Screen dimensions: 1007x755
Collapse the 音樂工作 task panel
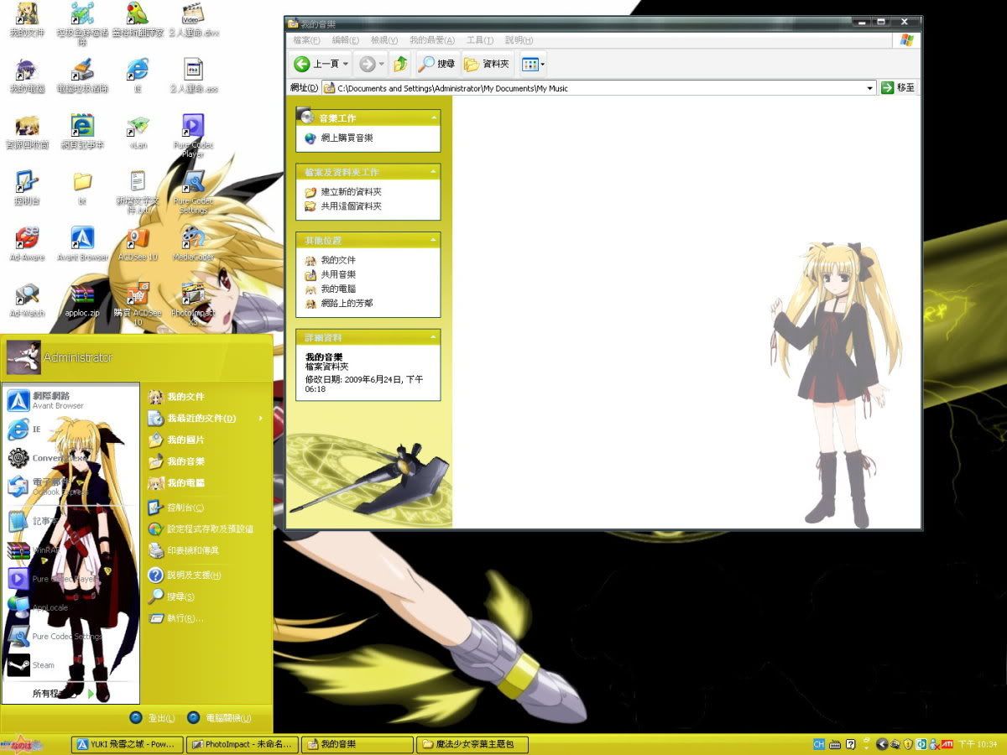(434, 118)
